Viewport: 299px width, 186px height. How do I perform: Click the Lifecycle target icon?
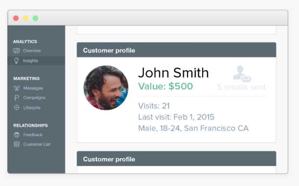pyautogui.click(x=17, y=108)
